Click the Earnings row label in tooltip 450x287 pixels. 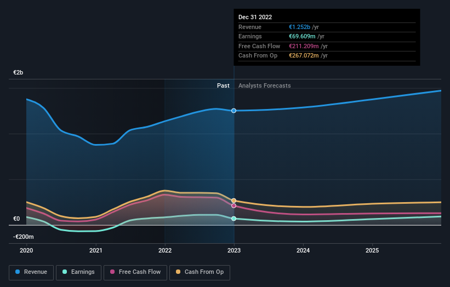(250, 36)
